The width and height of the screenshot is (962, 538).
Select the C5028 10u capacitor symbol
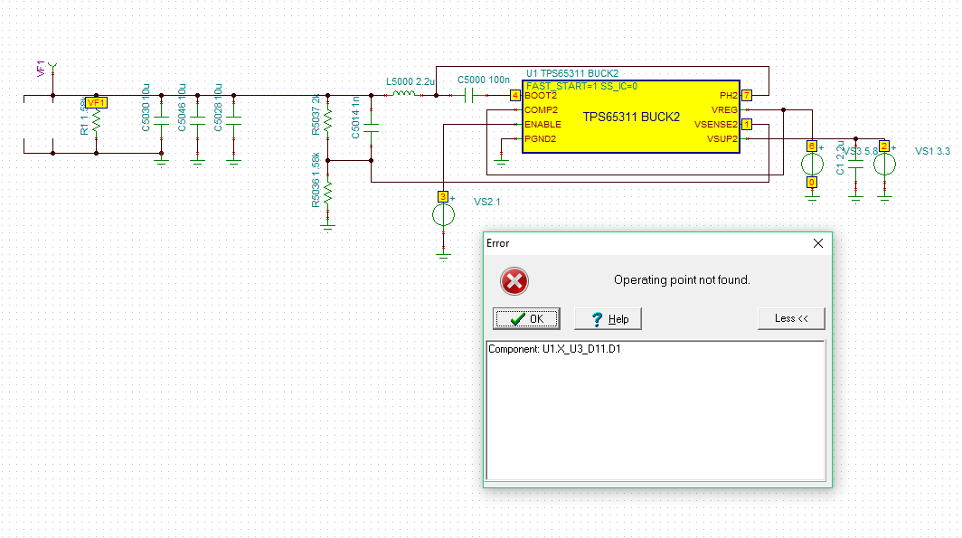click(234, 121)
